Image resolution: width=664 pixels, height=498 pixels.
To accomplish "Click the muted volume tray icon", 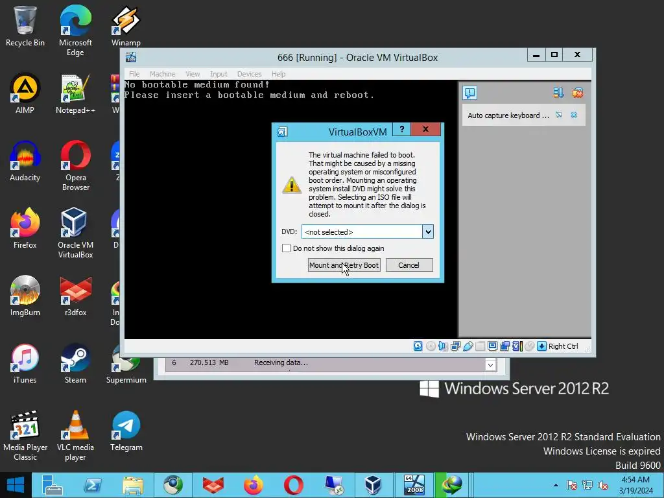I will point(602,485).
